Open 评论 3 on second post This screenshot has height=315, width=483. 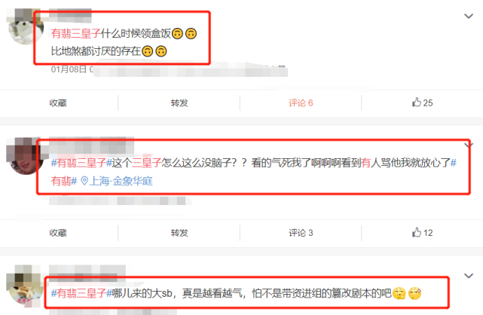coord(301,233)
